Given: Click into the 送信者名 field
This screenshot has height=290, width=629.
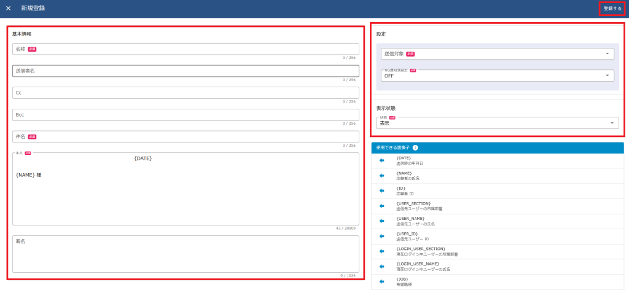Looking at the screenshot, I should 186,71.
